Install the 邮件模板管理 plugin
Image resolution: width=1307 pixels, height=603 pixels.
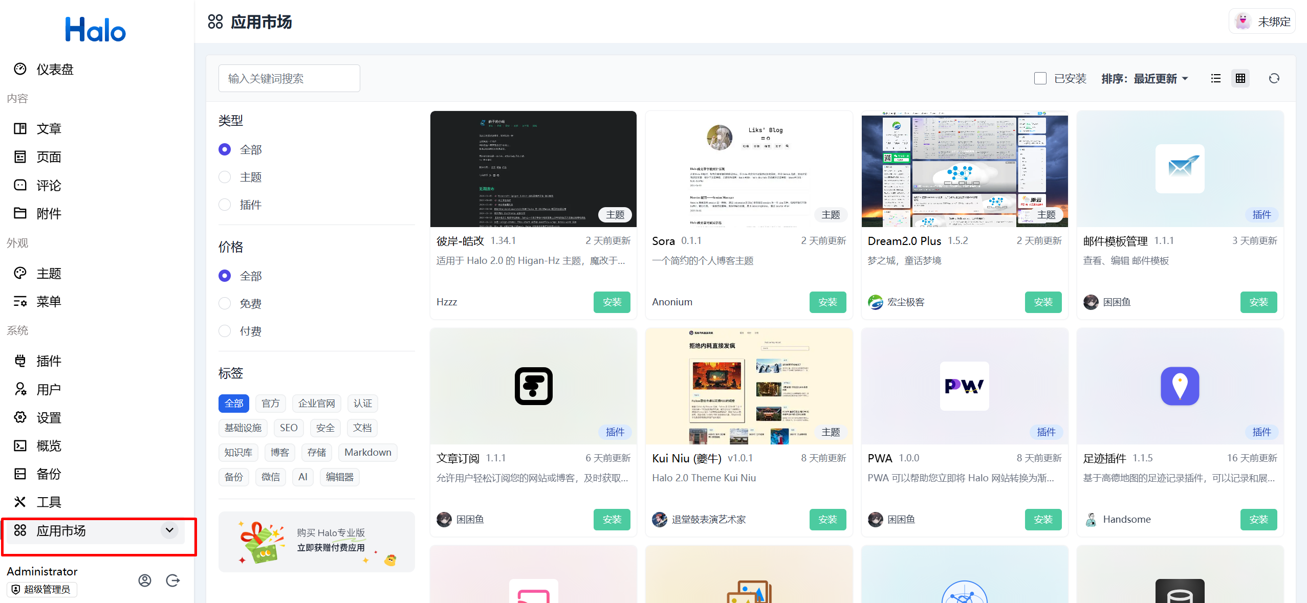coord(1259,302)
